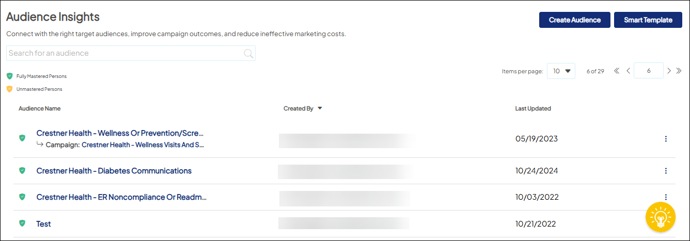Screen dimensions: 690x241
Task: Go to the previous page of audiences
Action: 628,71
